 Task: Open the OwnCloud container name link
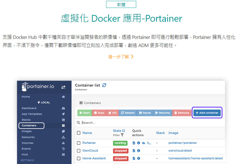90,150
